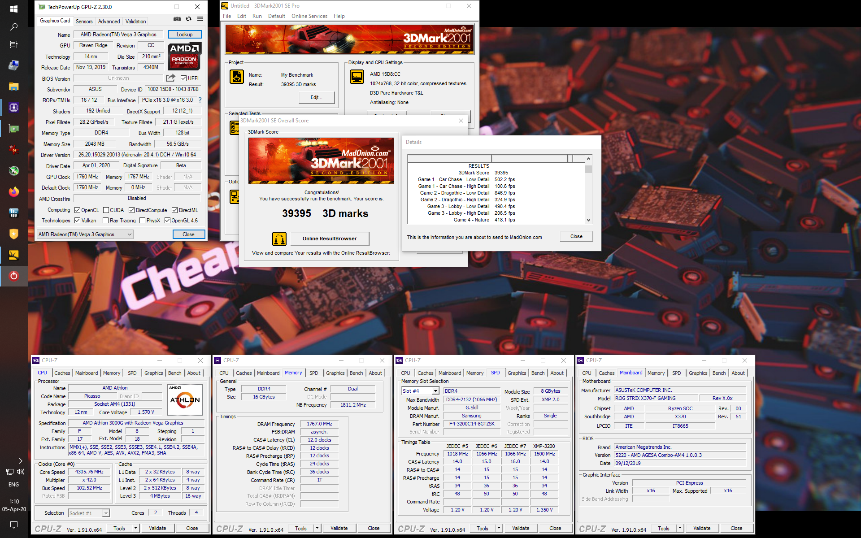Click the Online ResultBrowser yellow icon
Viewport: 861px width, 538px height.
point(279,239)
